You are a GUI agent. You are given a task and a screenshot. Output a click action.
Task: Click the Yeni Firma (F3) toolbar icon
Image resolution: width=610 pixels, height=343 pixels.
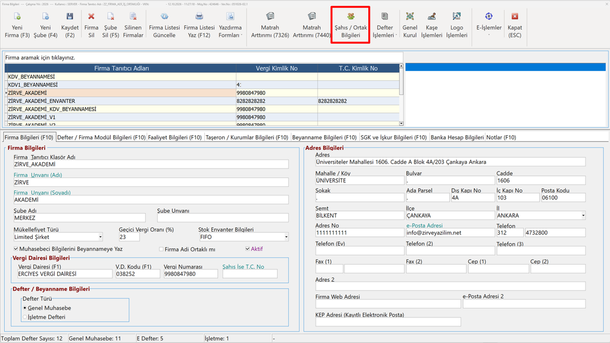point(17,25)
